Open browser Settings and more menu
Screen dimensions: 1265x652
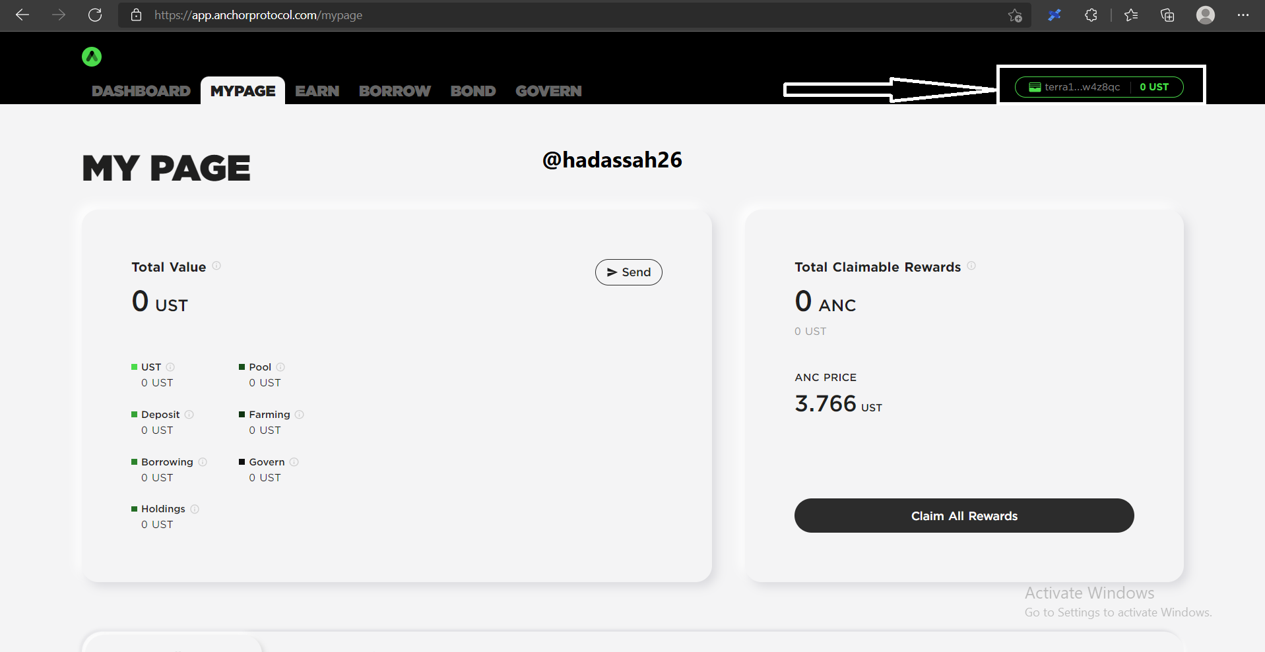[x=1243, y=15]
